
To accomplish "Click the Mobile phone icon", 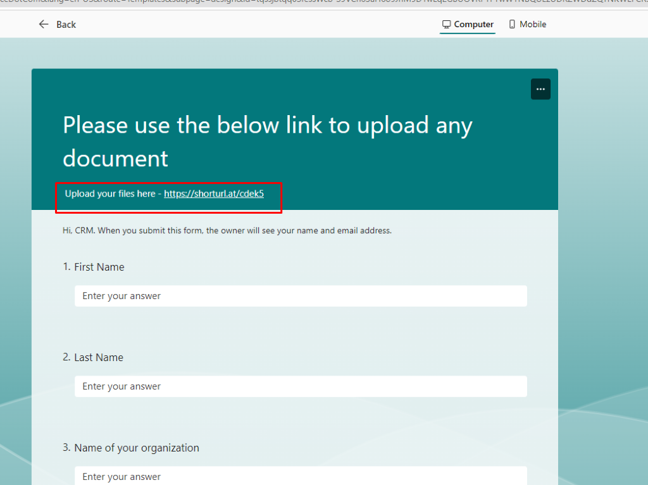I will point(512,24).
